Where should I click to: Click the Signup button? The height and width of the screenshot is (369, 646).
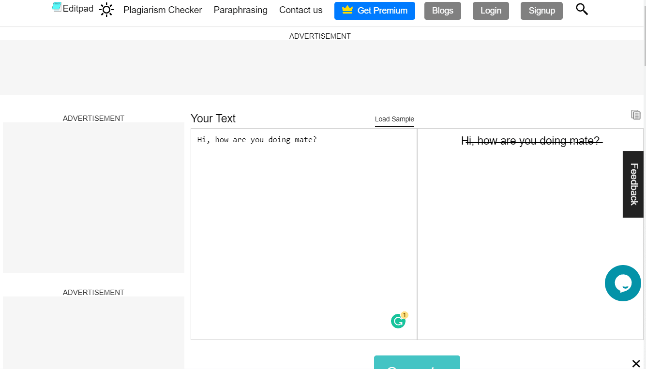pyautogui.click(x=541, y=11)
